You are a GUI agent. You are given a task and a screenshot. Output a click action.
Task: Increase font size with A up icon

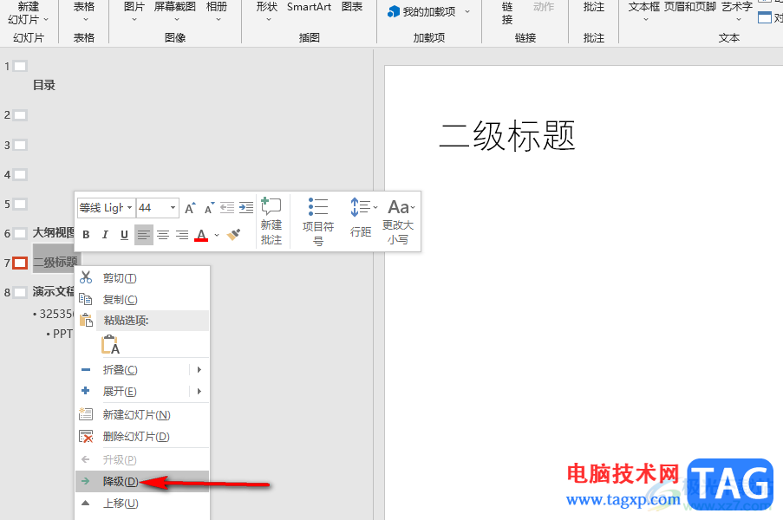190,208
